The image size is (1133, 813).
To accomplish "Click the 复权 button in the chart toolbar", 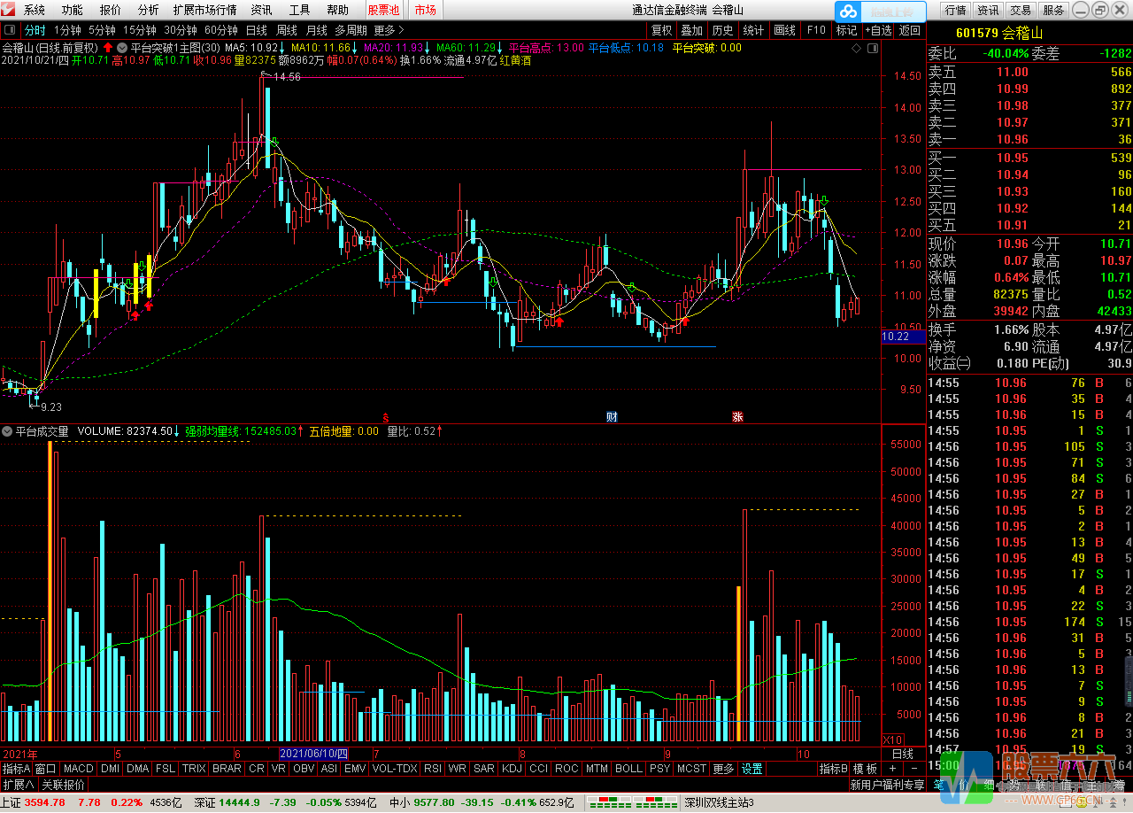I will click(x=662, y=30).
